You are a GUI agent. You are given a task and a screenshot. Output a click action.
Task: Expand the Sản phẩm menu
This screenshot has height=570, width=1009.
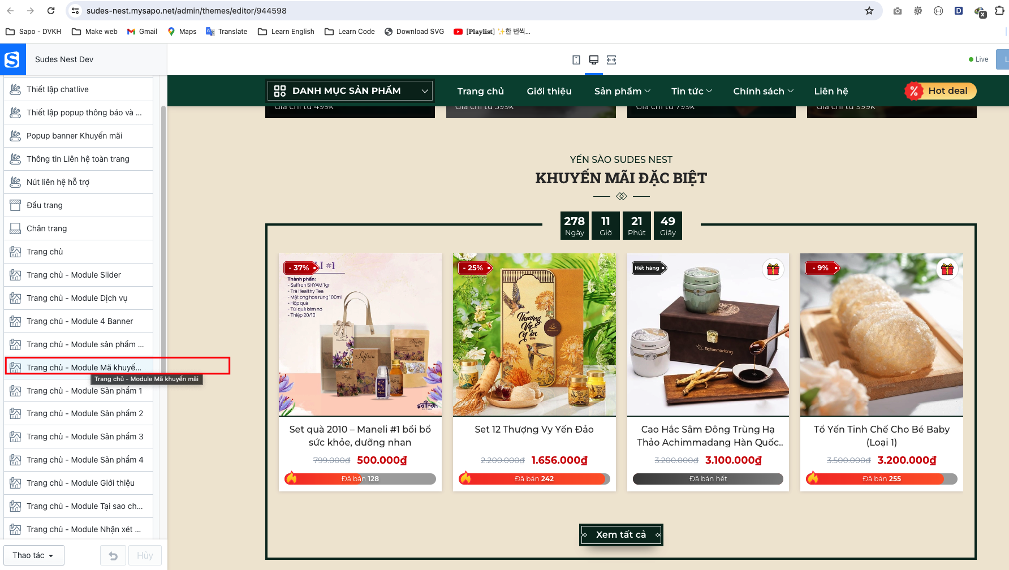(x=622, y=91)
